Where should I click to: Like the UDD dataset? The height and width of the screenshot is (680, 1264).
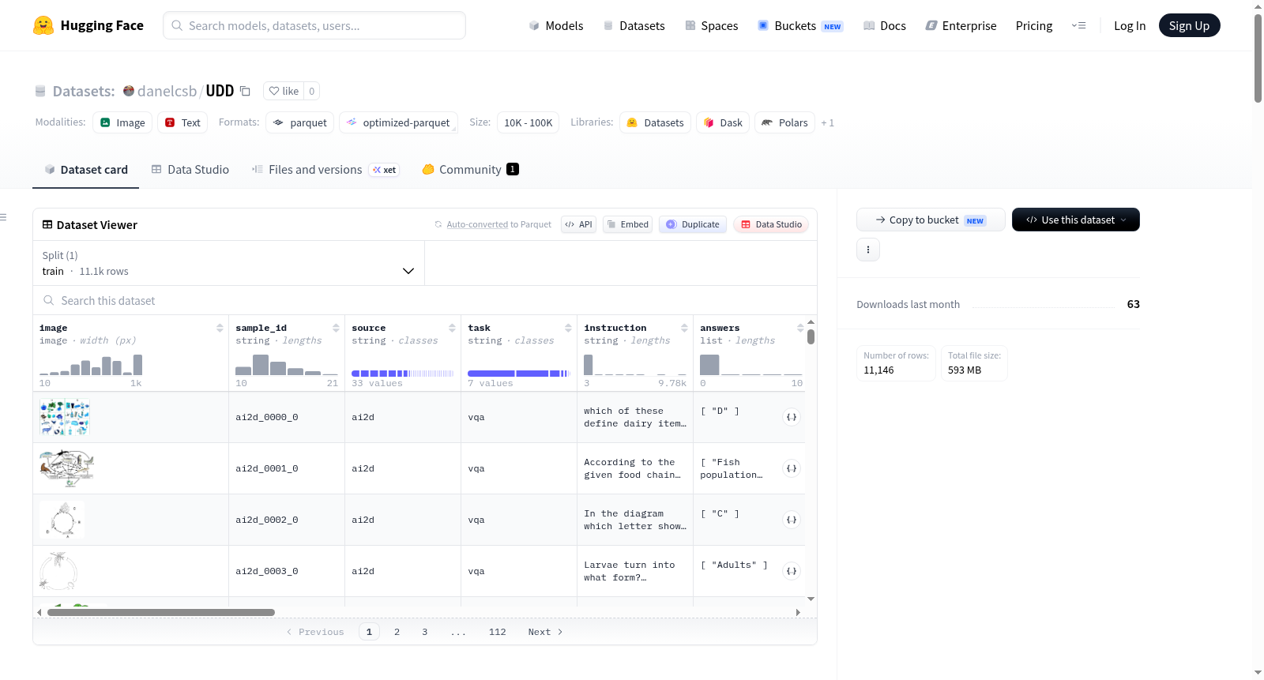pos(284,91)
